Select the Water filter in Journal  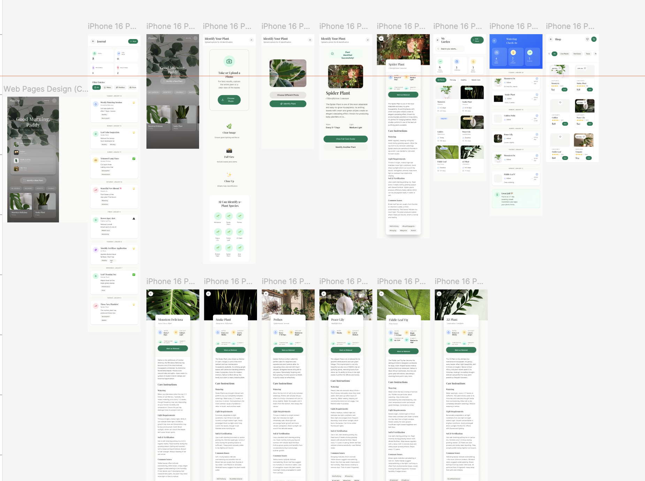click(x=108, y=87)
